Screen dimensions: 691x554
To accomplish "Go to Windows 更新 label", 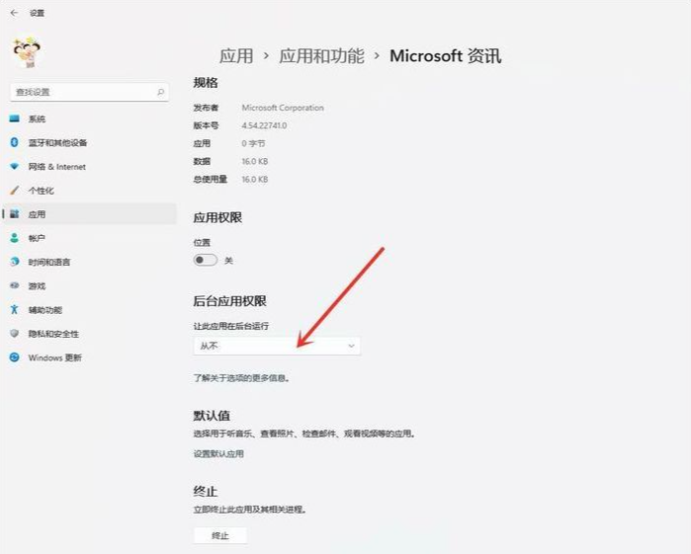I will [55, 357].
